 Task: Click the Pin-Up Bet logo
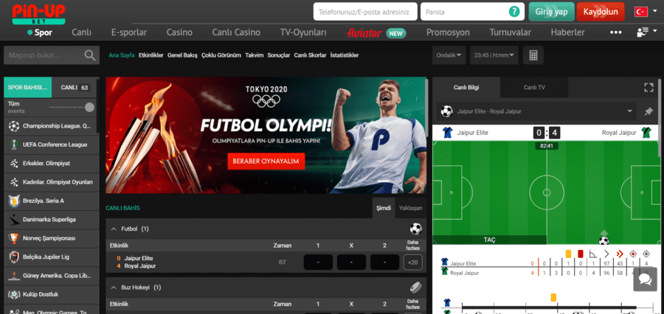(38, 13)
